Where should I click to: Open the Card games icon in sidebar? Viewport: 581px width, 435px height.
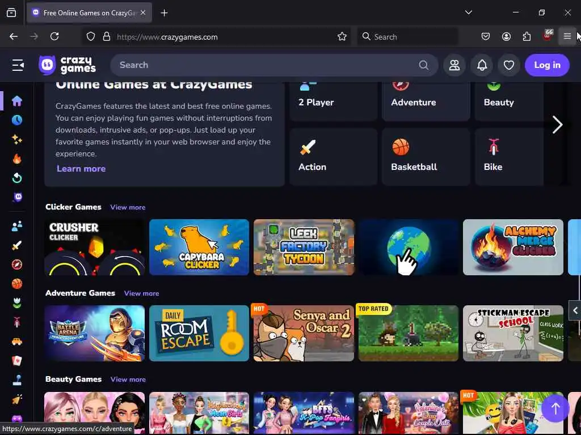[x=17, y=361]
